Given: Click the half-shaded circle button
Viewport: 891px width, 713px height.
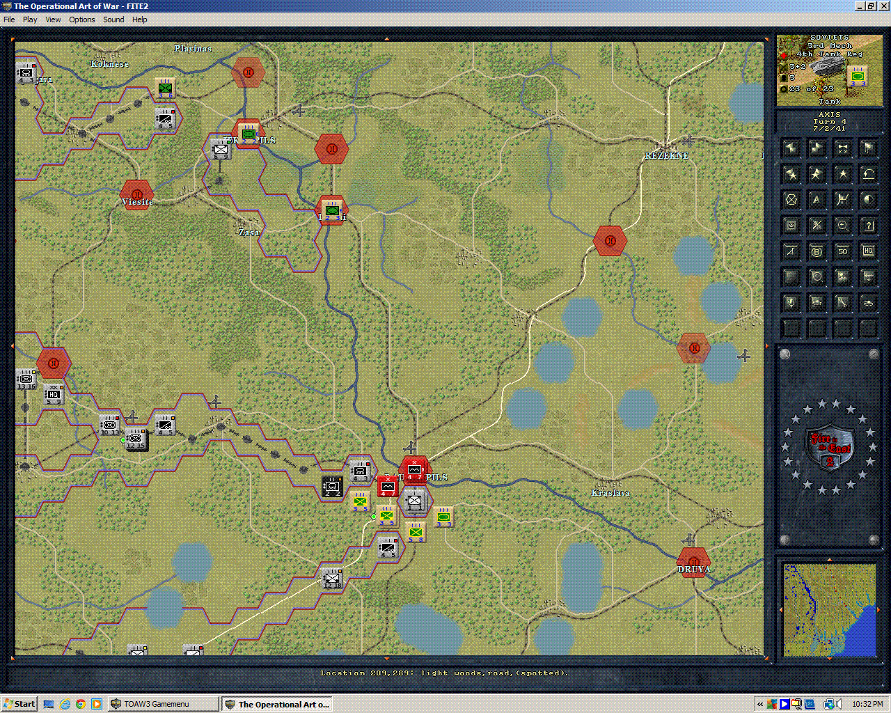Looking at the screenshot, I should pos(868,200).
